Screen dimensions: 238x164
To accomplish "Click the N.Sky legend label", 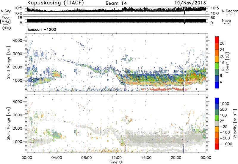I will click(6, 11).
